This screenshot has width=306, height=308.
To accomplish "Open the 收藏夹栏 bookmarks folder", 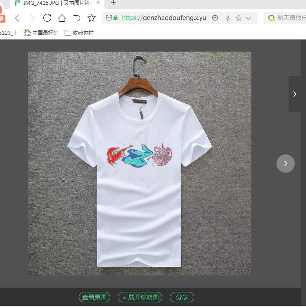I will click(x=79, y=33).
